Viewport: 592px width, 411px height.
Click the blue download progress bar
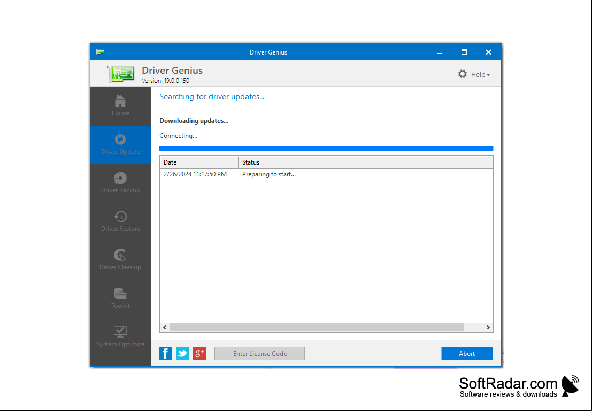(326, 149)
